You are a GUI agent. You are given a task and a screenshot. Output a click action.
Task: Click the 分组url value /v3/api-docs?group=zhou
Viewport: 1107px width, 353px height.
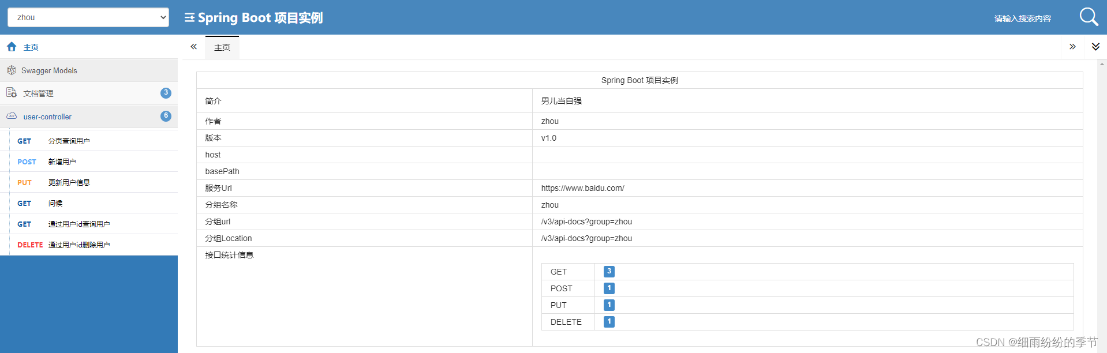586,221
